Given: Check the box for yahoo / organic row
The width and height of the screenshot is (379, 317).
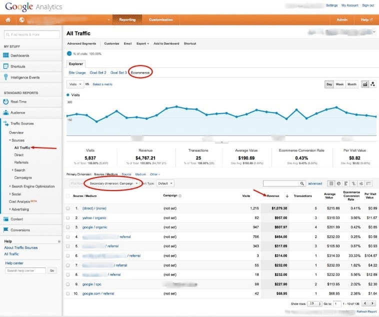Looking at the screenshot, I should (x=68, y=218).
